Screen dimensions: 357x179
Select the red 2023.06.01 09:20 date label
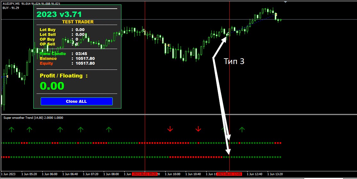(145, 174)
